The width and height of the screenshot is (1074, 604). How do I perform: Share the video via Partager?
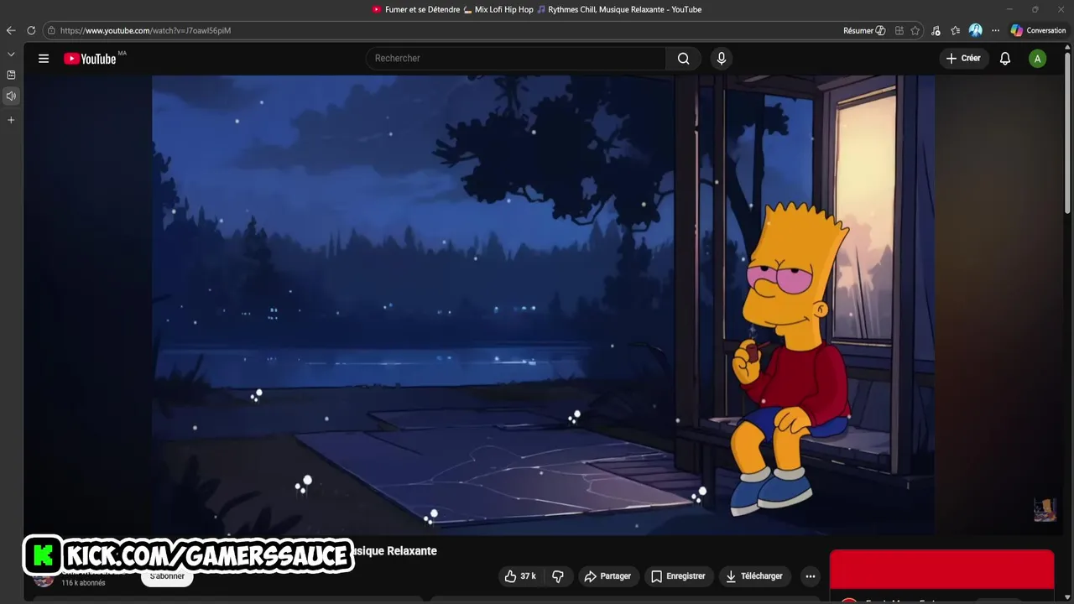607,576
